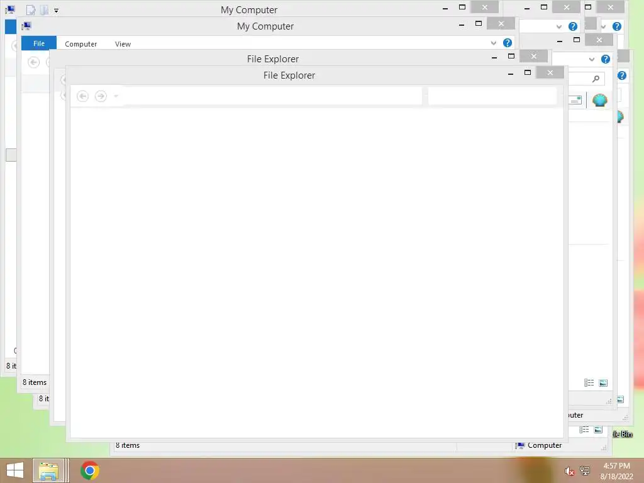Close the second File Explorer window behind front

coord(534,56)
